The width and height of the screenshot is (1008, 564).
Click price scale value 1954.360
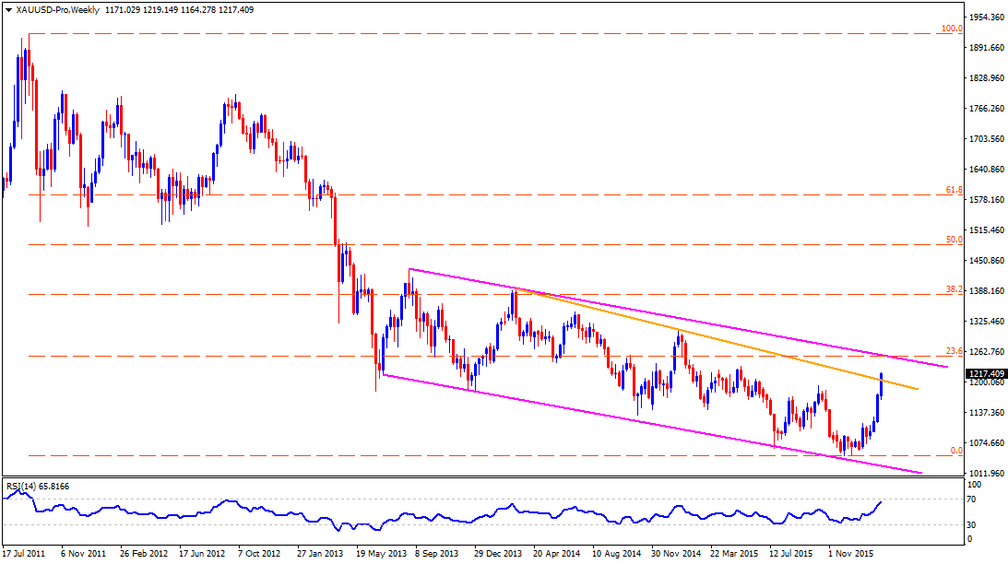(x=986, y=18)
